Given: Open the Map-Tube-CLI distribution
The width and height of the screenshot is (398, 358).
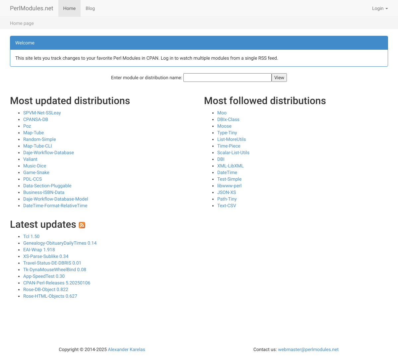Looking at the screenshot, I should [x=37, y=146].
